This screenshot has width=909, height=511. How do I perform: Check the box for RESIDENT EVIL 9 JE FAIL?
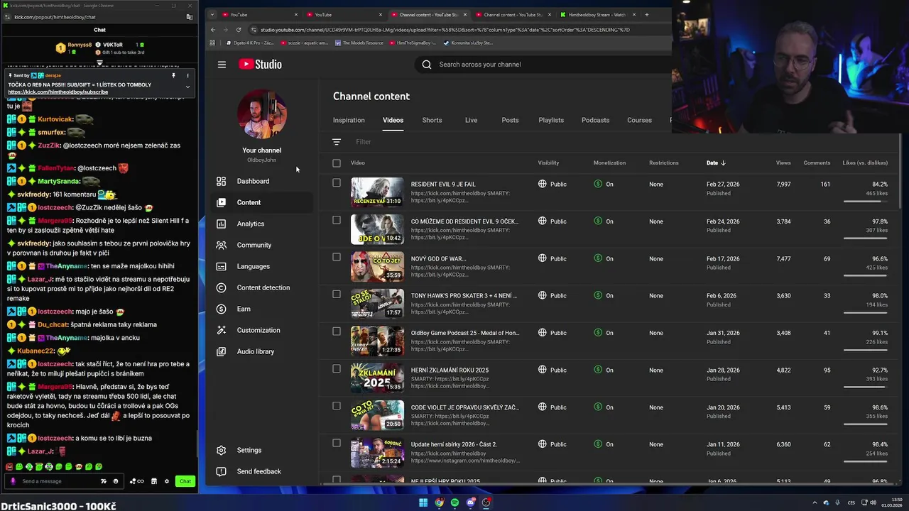[337, 182]
